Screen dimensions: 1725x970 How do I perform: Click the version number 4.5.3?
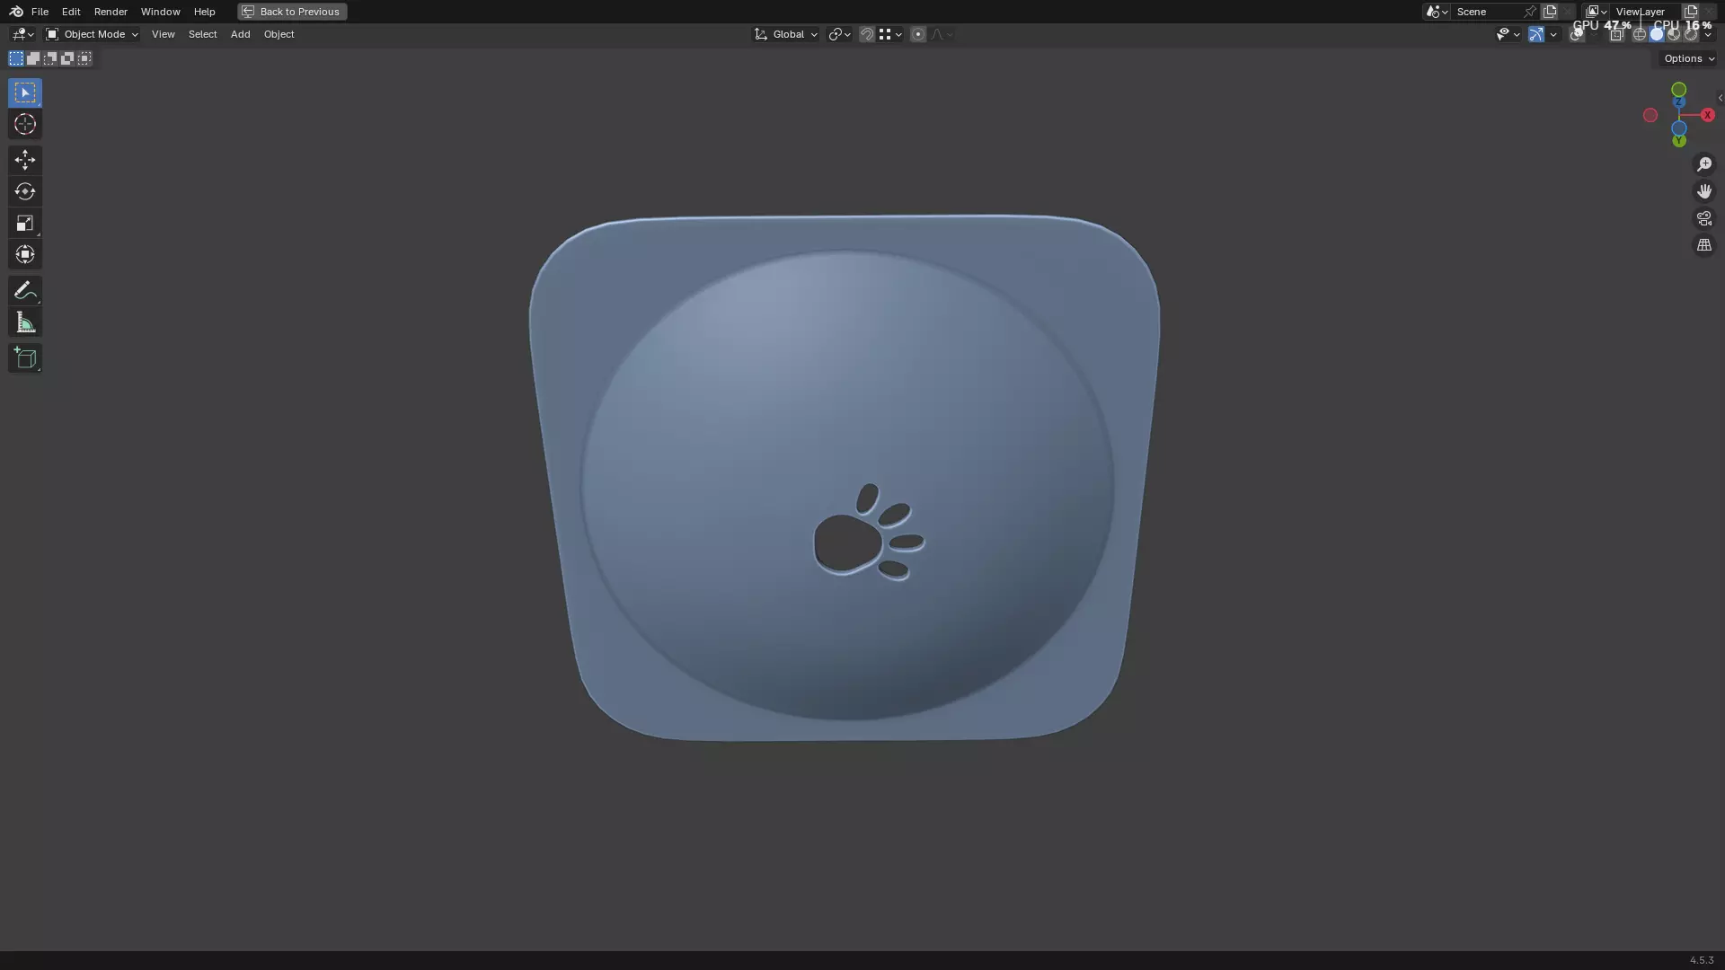1702,960
